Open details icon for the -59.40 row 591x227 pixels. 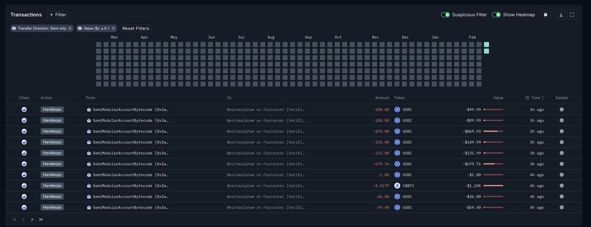(x=561, y=207)
